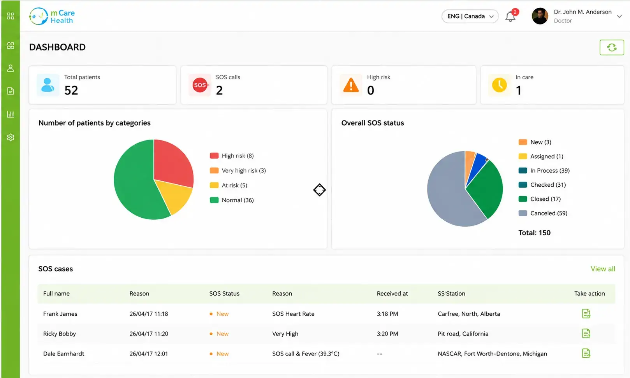Click the red SOS calls icon
The width and height of the screenshot is (630, 378).
200,85
